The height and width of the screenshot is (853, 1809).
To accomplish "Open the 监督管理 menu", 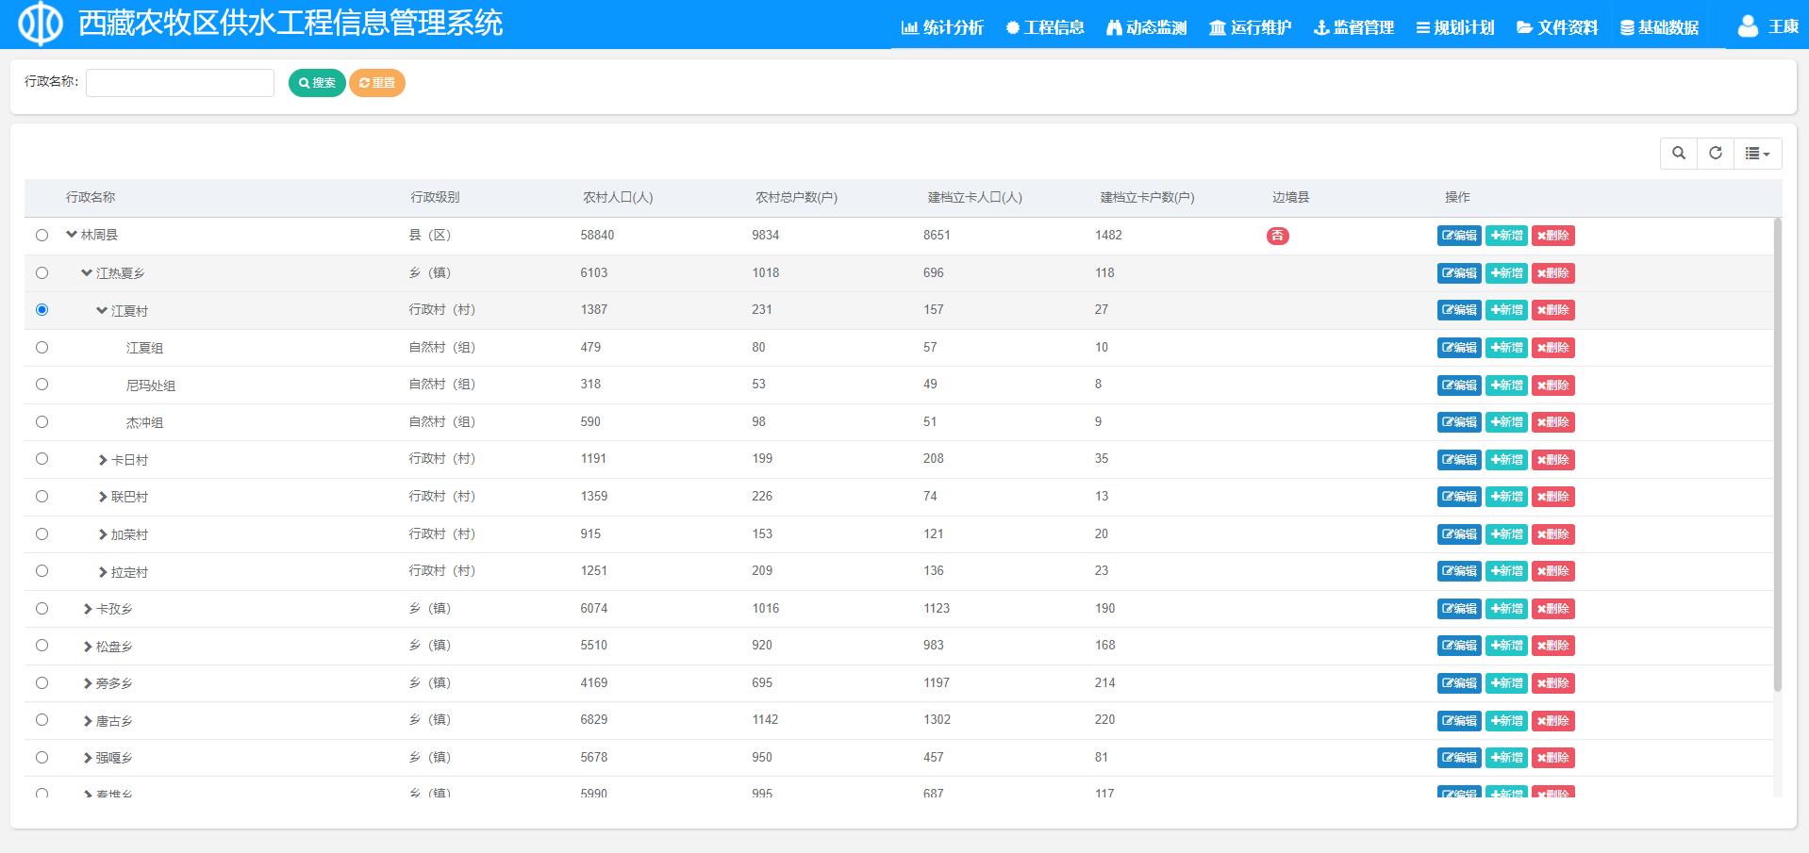I will [x=1354, y=27].
